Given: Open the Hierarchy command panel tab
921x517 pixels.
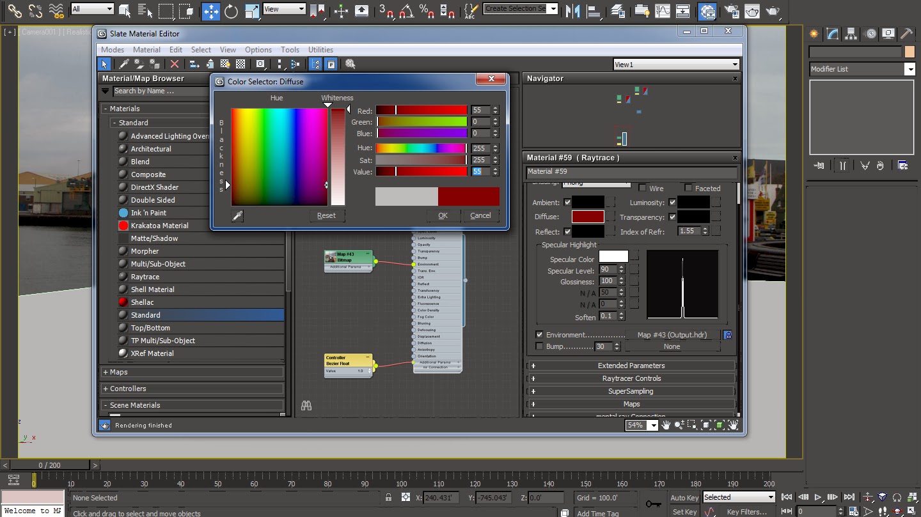Looking at the screenshot, I should pos(851,34).
